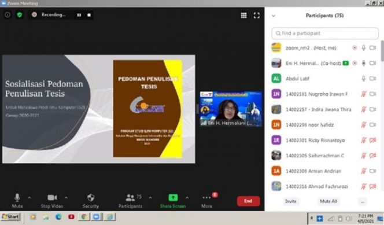The height and width of the screenshot is (225, 384).
Task: Open video options arrow beside Stop Video
Action: pos(66,198)
